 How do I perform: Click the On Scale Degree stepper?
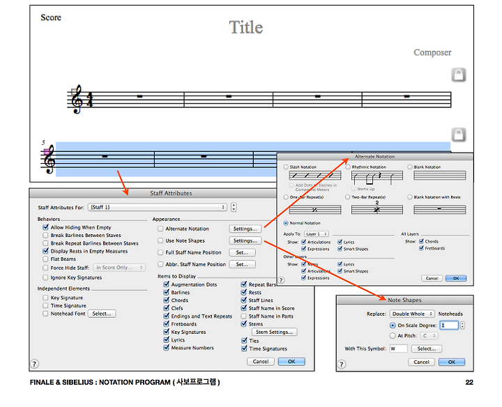coord(462,325)
